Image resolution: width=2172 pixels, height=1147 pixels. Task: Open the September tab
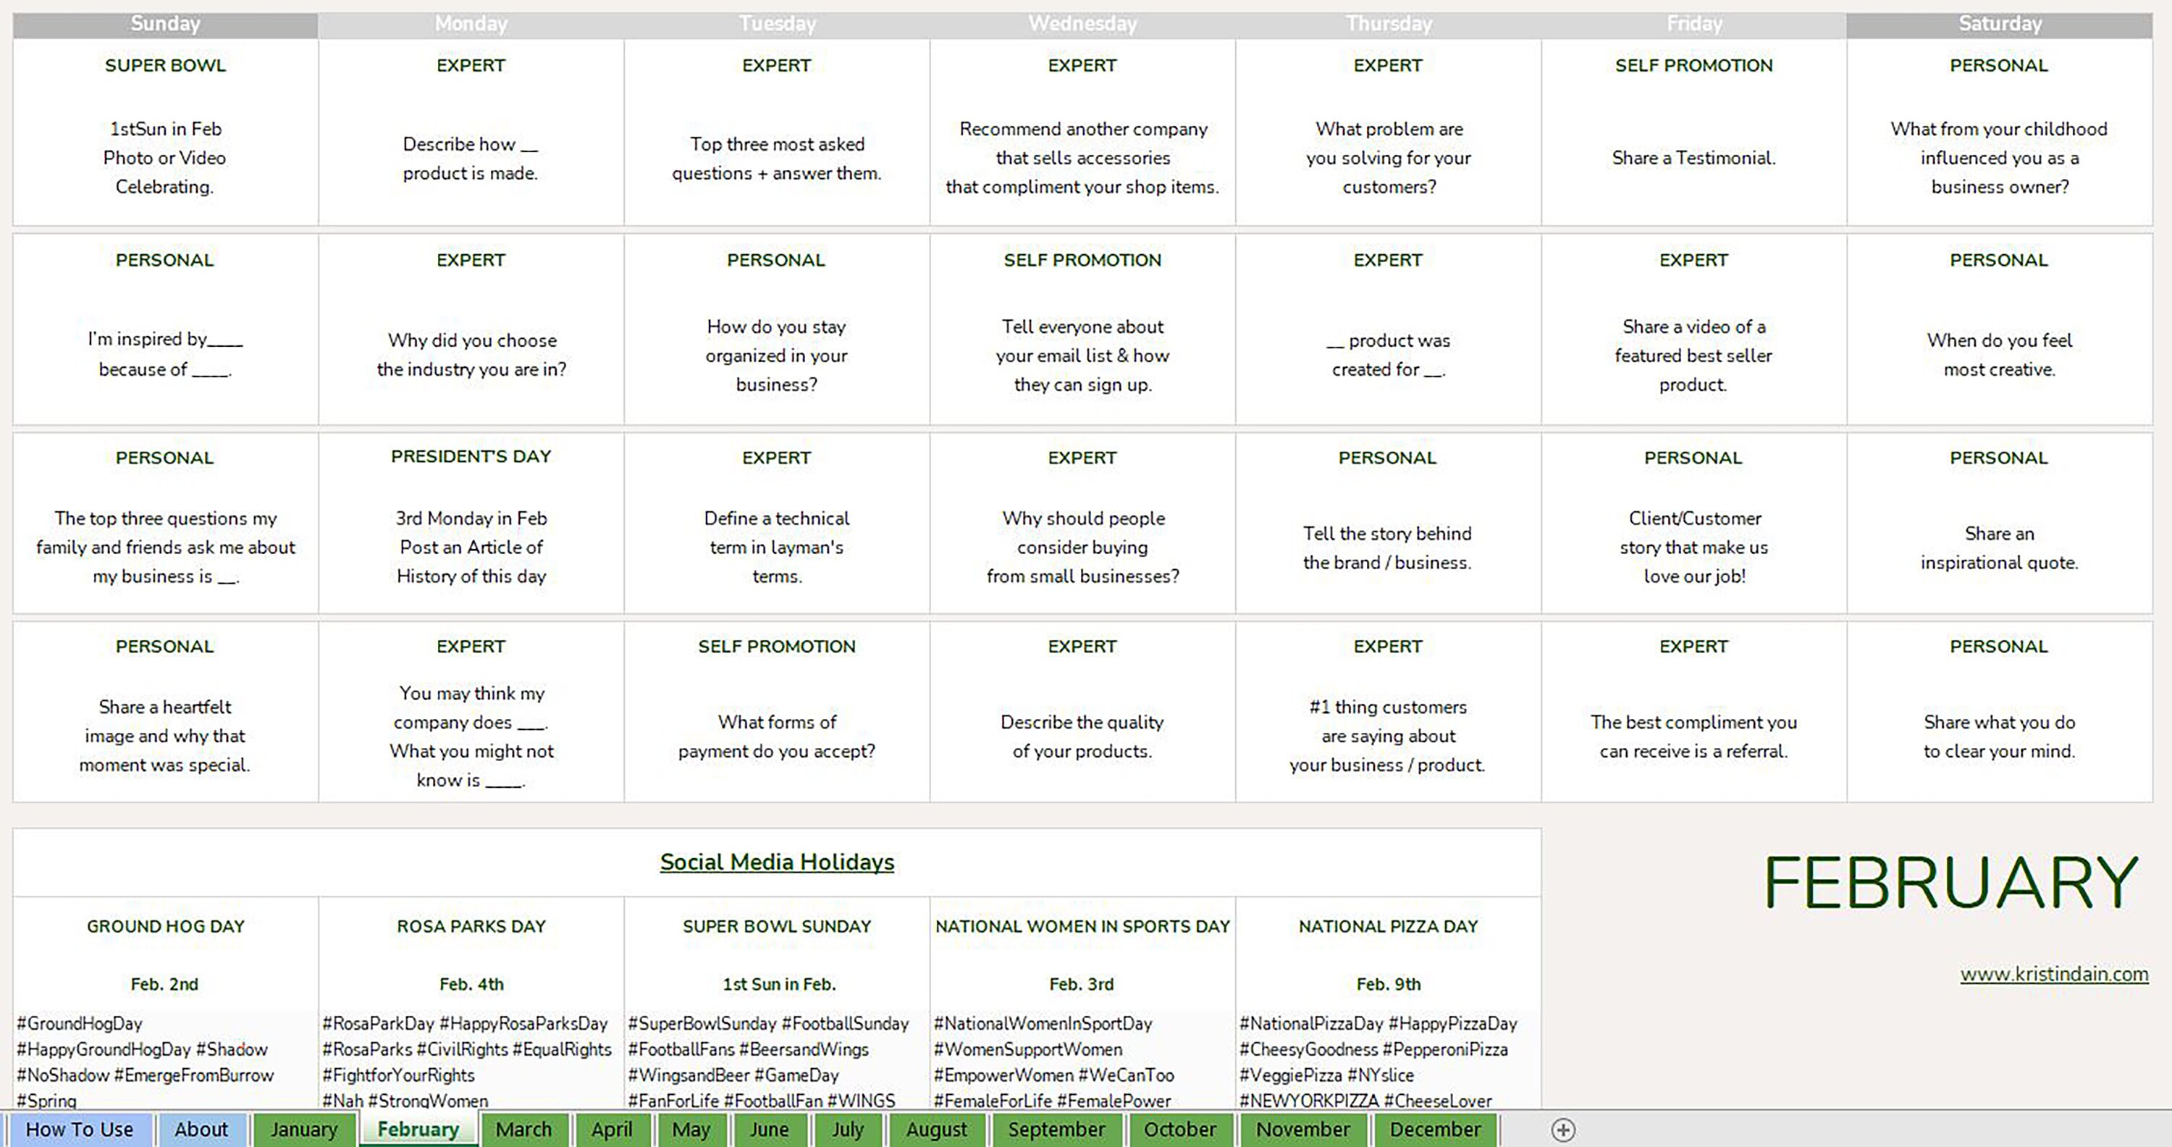pos(1057,1130)
